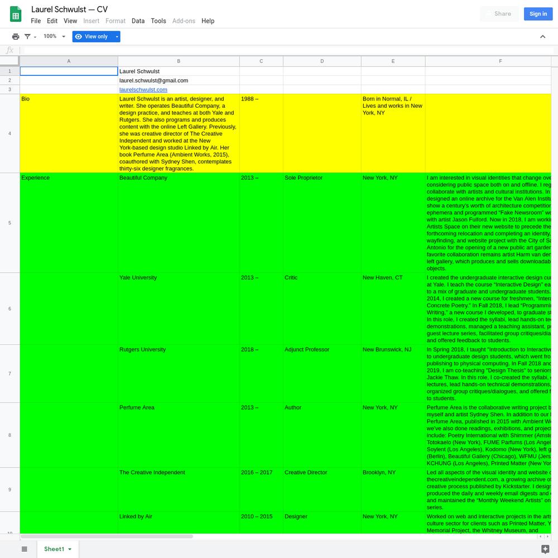Screen dimensions: 558x558
Task: Click the Explore icon at bottom right
Action: (x=545, y=549)
